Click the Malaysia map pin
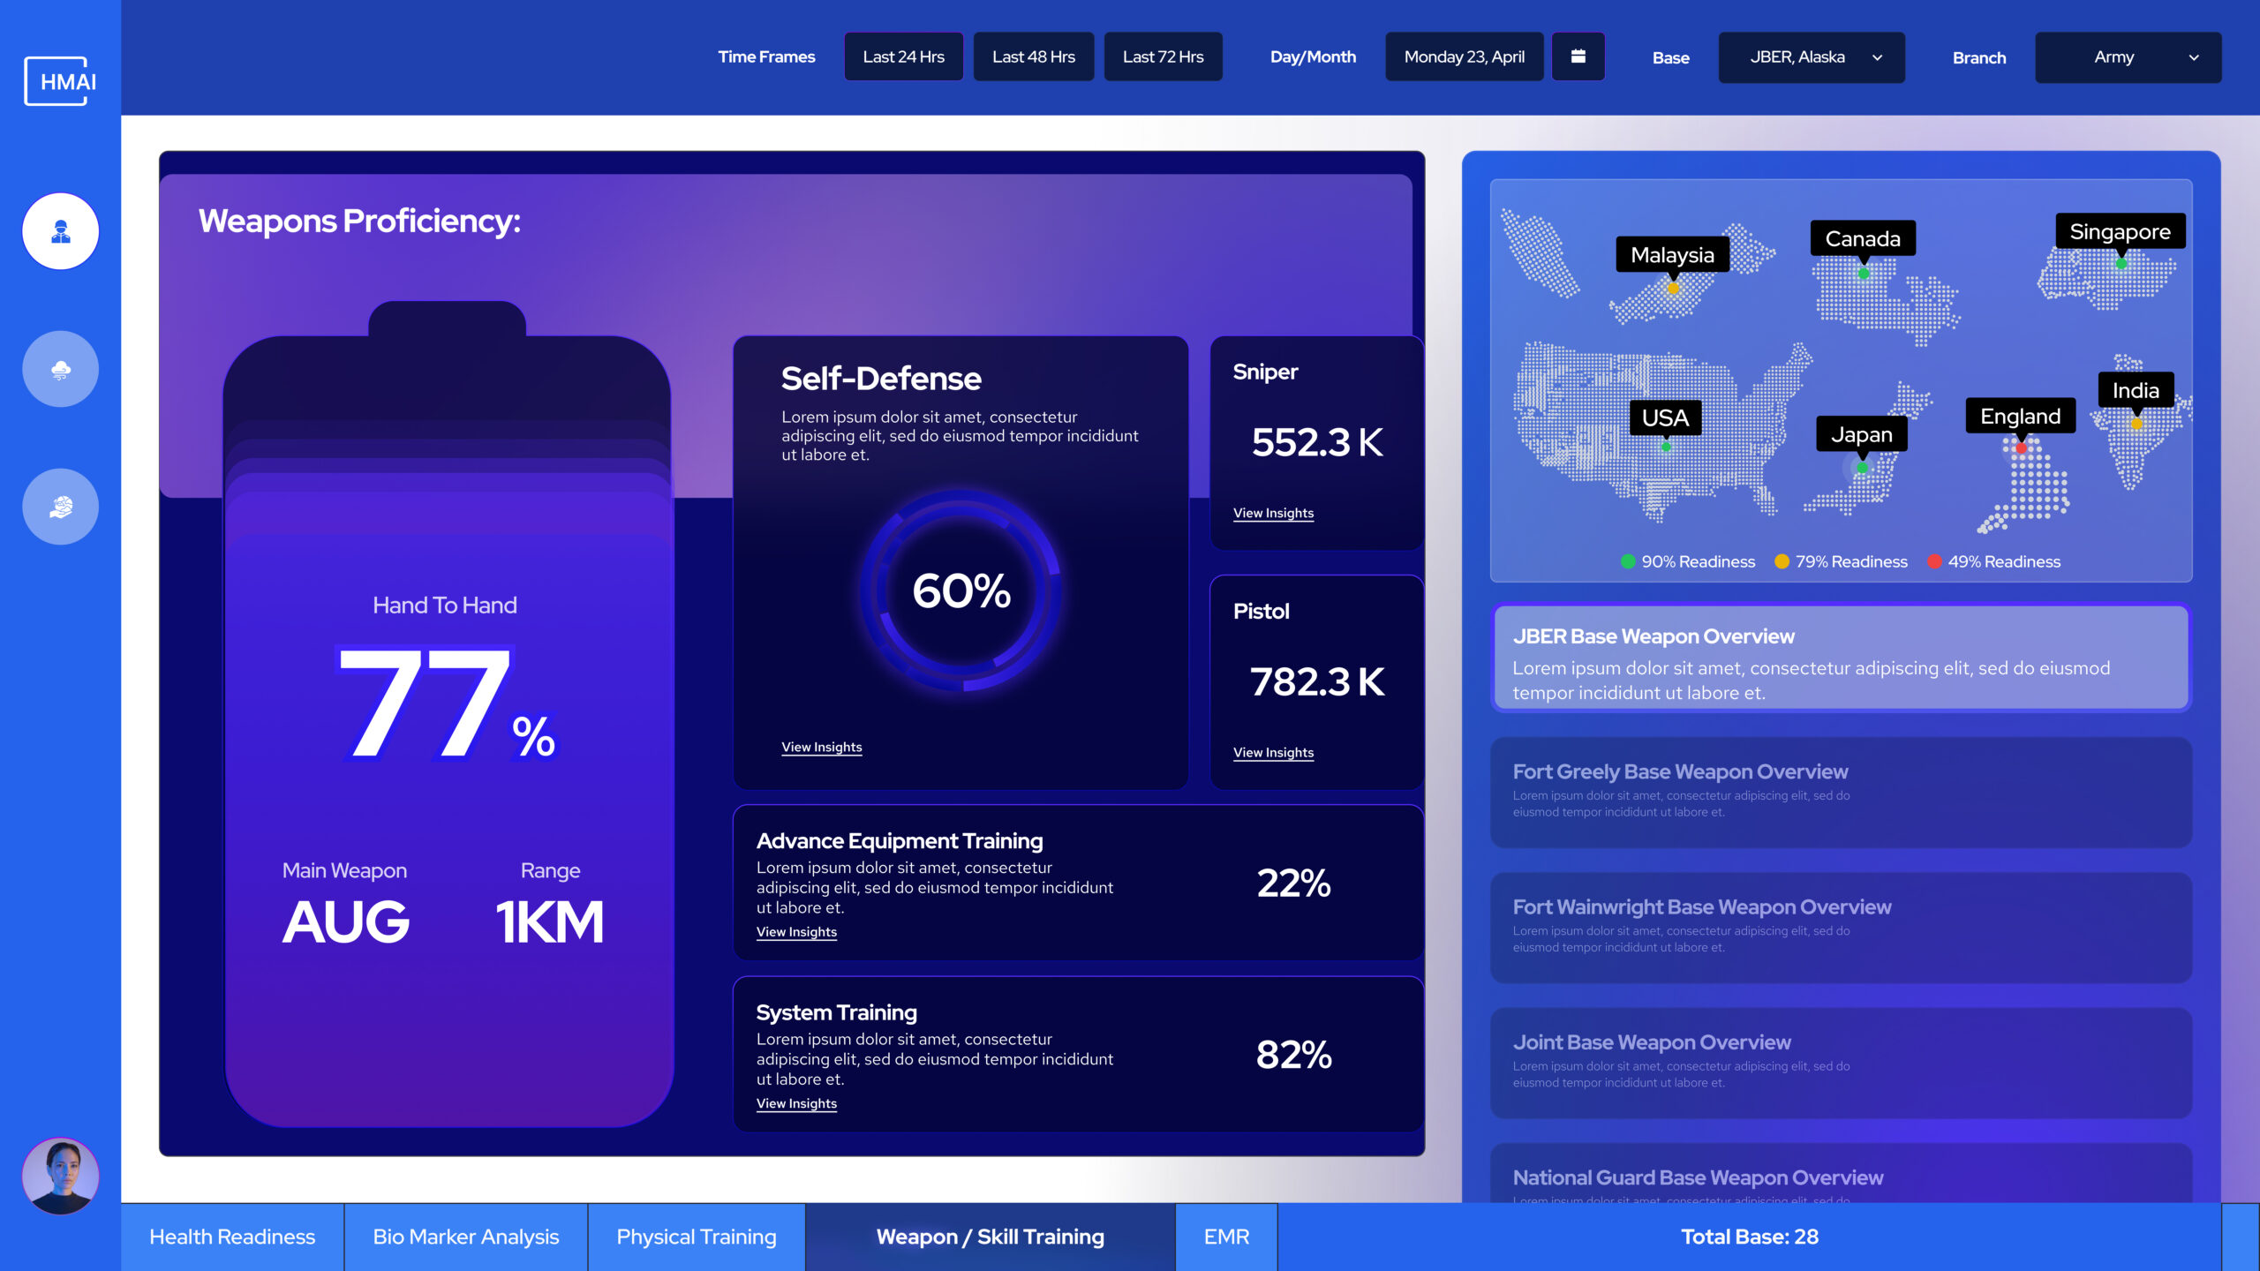 (1673, 288)
